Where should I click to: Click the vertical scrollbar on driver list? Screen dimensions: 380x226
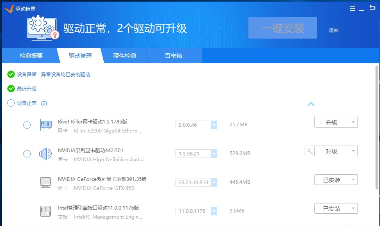tap(377, 127)
